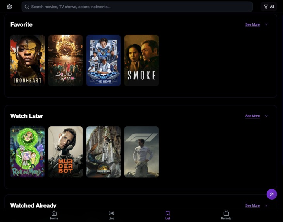Screen dimensions: 283x222
Task: Open See More for Favorite
Action: pos(252,24)
